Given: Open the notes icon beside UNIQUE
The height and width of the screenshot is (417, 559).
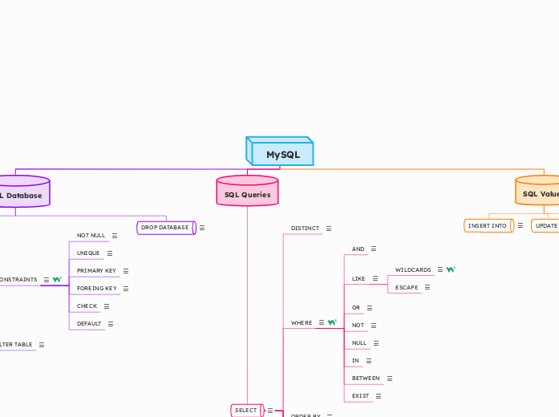Looking at the screenshot, I should (110, 253).
